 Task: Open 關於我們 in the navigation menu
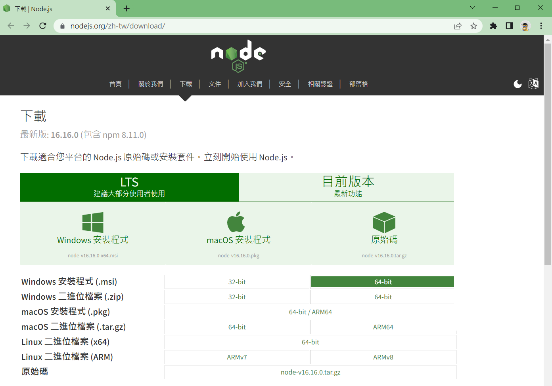151,84
